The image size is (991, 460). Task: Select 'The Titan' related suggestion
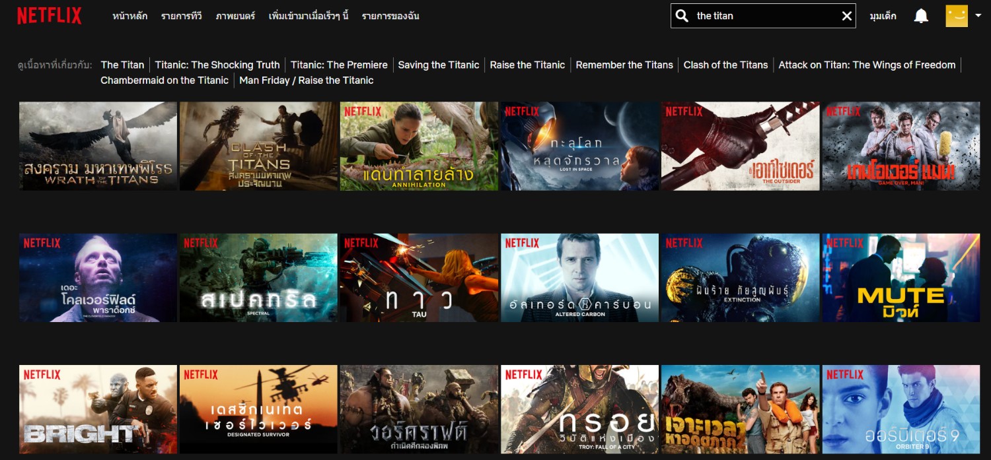(x=122, y=65)
